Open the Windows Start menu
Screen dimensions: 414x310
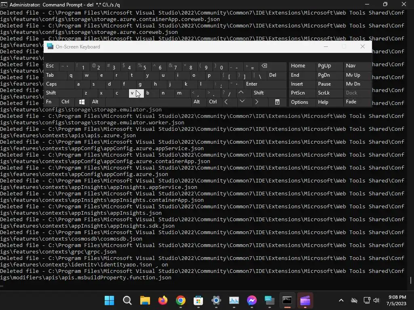(x=109, y=300)
